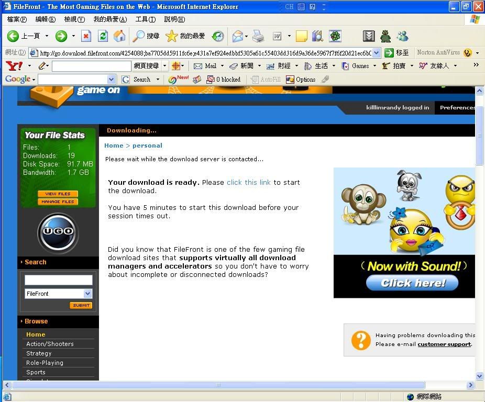The height and width of the screenshot is (402, 485).
Task: Go forward with the green Forward arrow
Action: coord(61,36)
